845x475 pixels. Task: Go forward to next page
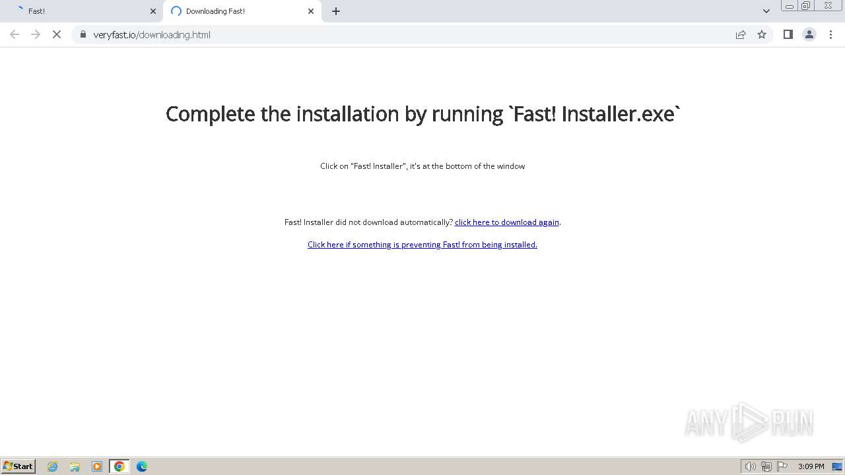36,34
